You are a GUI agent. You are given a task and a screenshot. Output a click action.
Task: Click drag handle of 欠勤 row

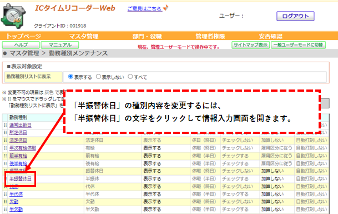coord(5,201)
